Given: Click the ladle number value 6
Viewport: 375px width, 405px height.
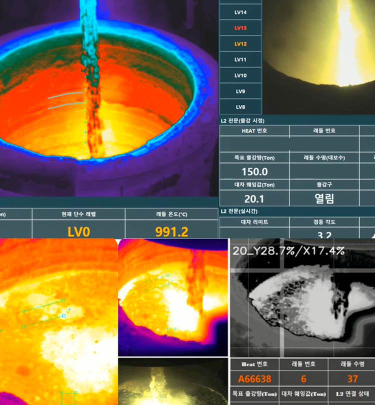Looking at the screenshot, I should pyautogui.click(x=303, y=379).
